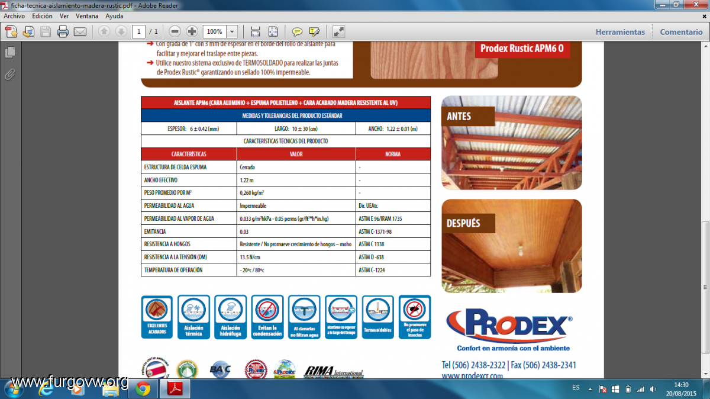
Task: Select the highlight text tool
Action: [x=314, y=32]
